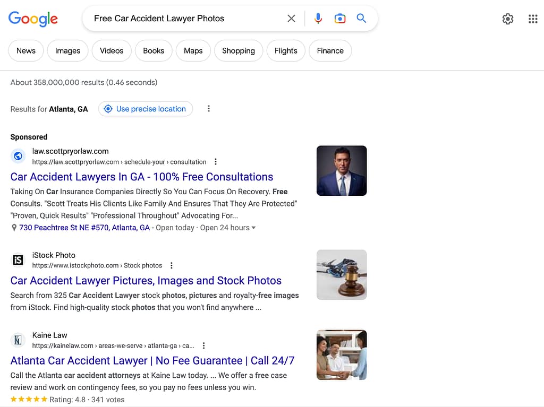
Task: Click the Rating 4.8 341 votes text
Action: (x=87, y=400)
